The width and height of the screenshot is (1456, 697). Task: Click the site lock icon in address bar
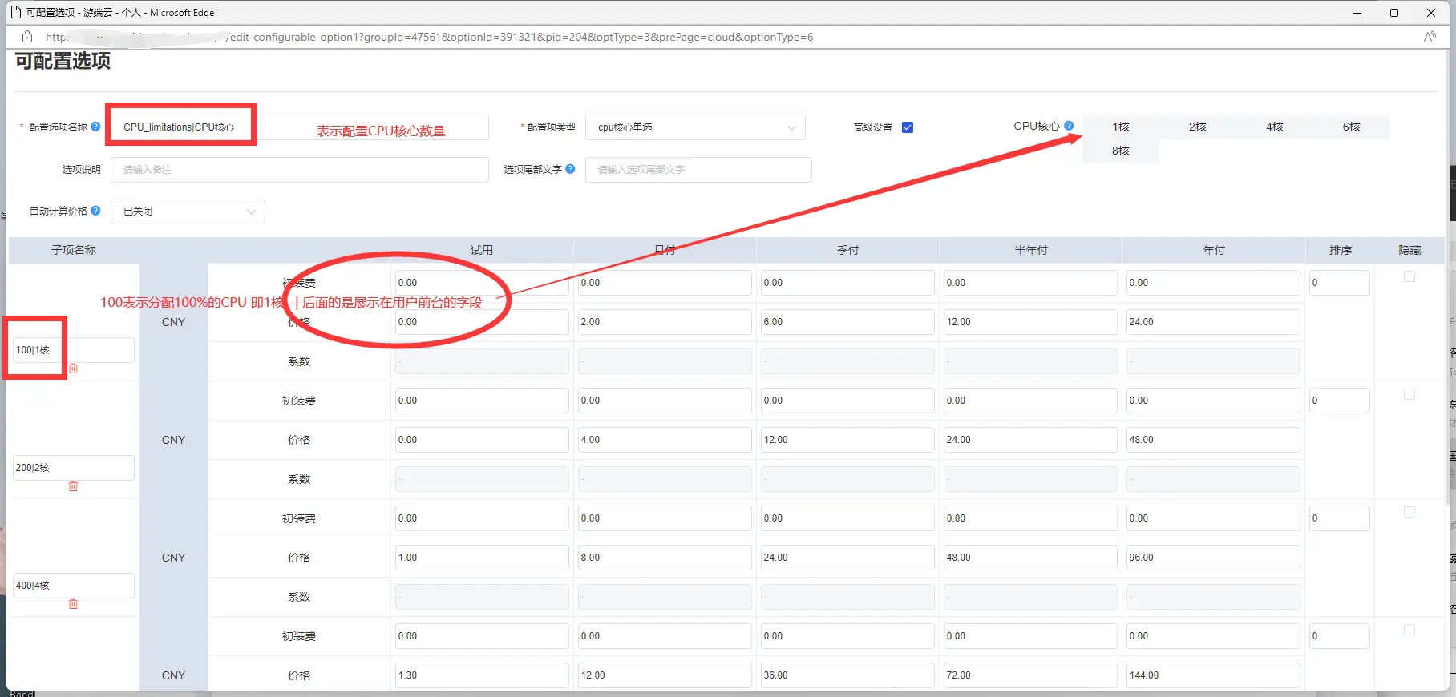tap(27, 37)
